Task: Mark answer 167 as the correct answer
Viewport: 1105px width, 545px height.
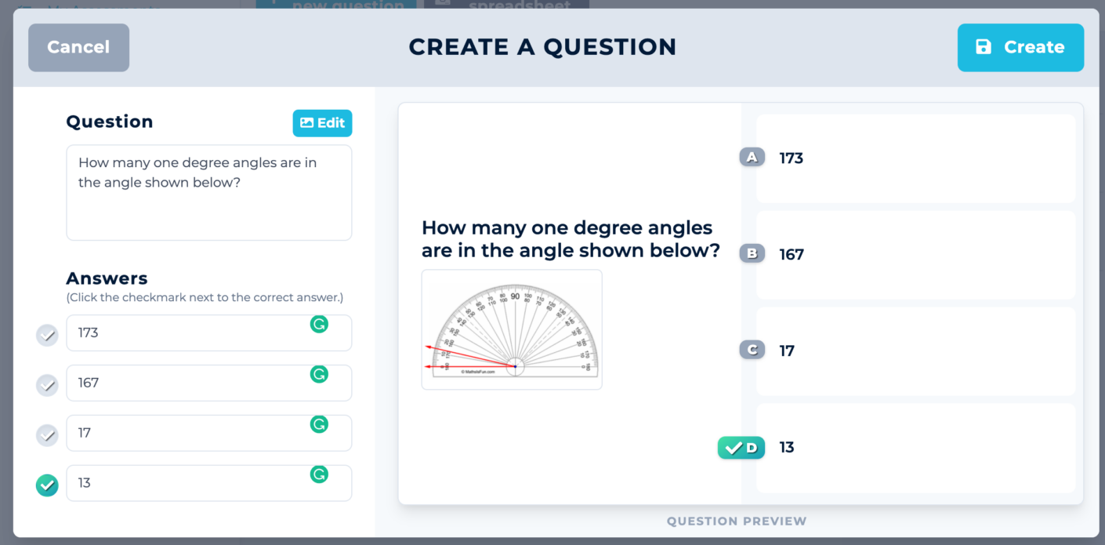Action: (x=48, y=385)
